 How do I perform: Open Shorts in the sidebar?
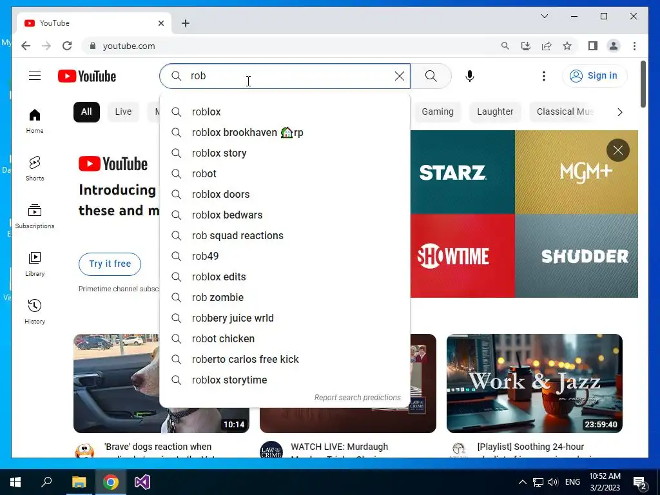tap(35, 169)
